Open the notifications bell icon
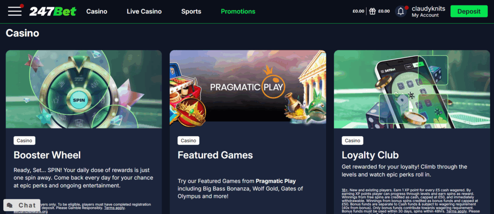This screenshot has width=494, height=214. pos(401,12)
